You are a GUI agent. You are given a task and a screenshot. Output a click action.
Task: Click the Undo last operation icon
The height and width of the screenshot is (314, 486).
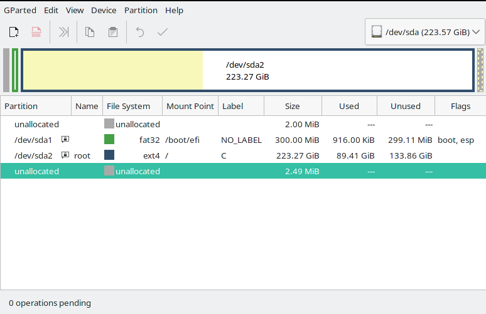(140, 32)
